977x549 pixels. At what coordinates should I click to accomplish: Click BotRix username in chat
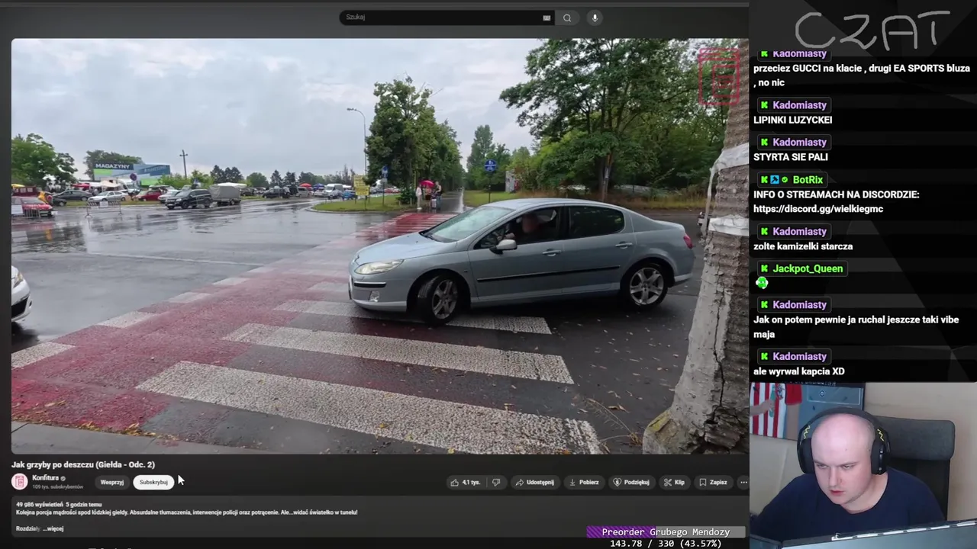click(808, 180)
